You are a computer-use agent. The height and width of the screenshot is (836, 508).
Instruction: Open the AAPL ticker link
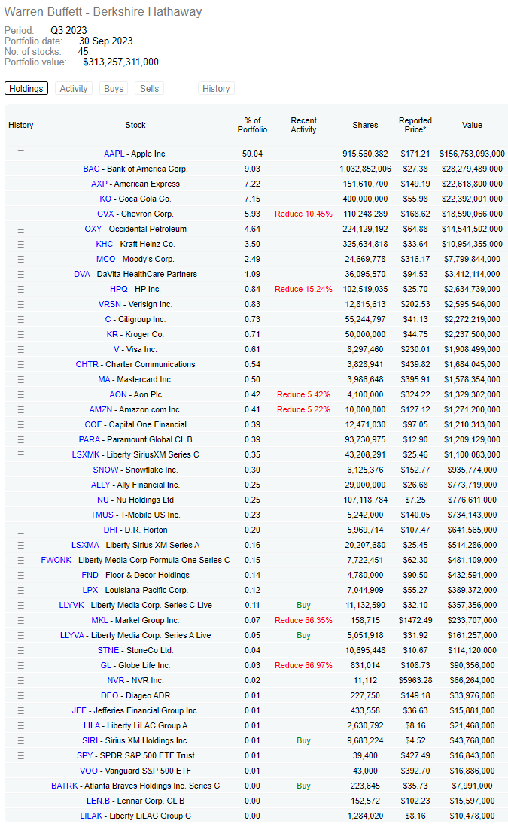[114, 154]
